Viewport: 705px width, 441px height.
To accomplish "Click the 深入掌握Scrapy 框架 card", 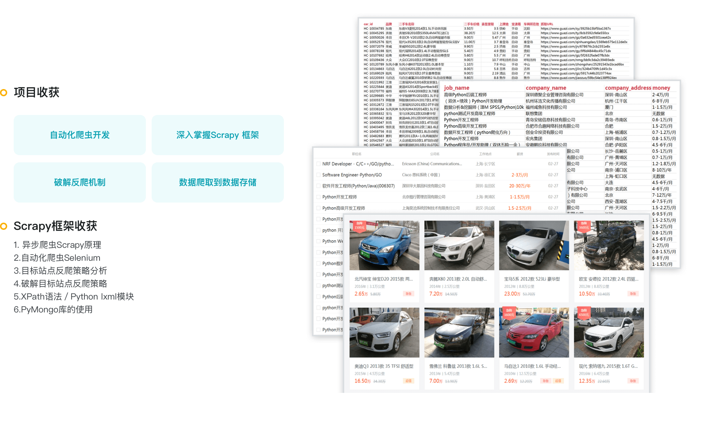I will [x=217, y=135].
